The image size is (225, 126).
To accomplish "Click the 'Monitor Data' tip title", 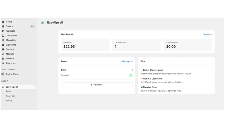I will click(x=150, y=87).
